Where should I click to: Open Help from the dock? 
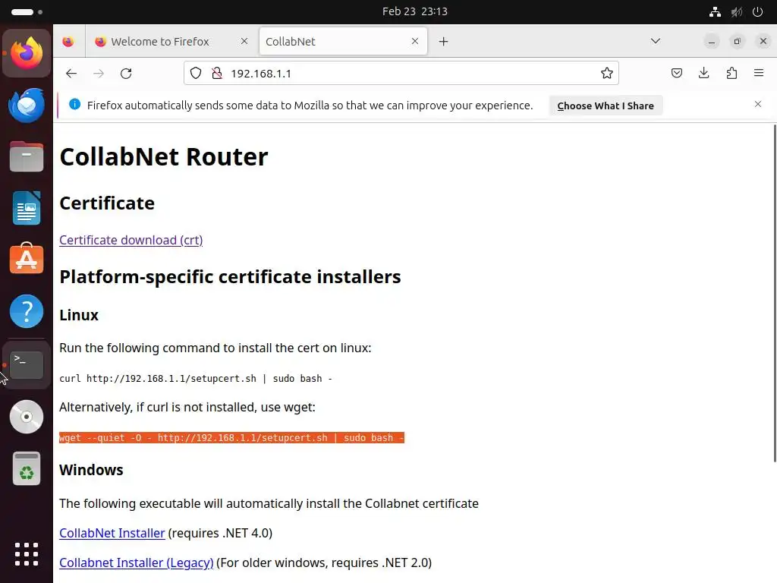pos(27,311)
